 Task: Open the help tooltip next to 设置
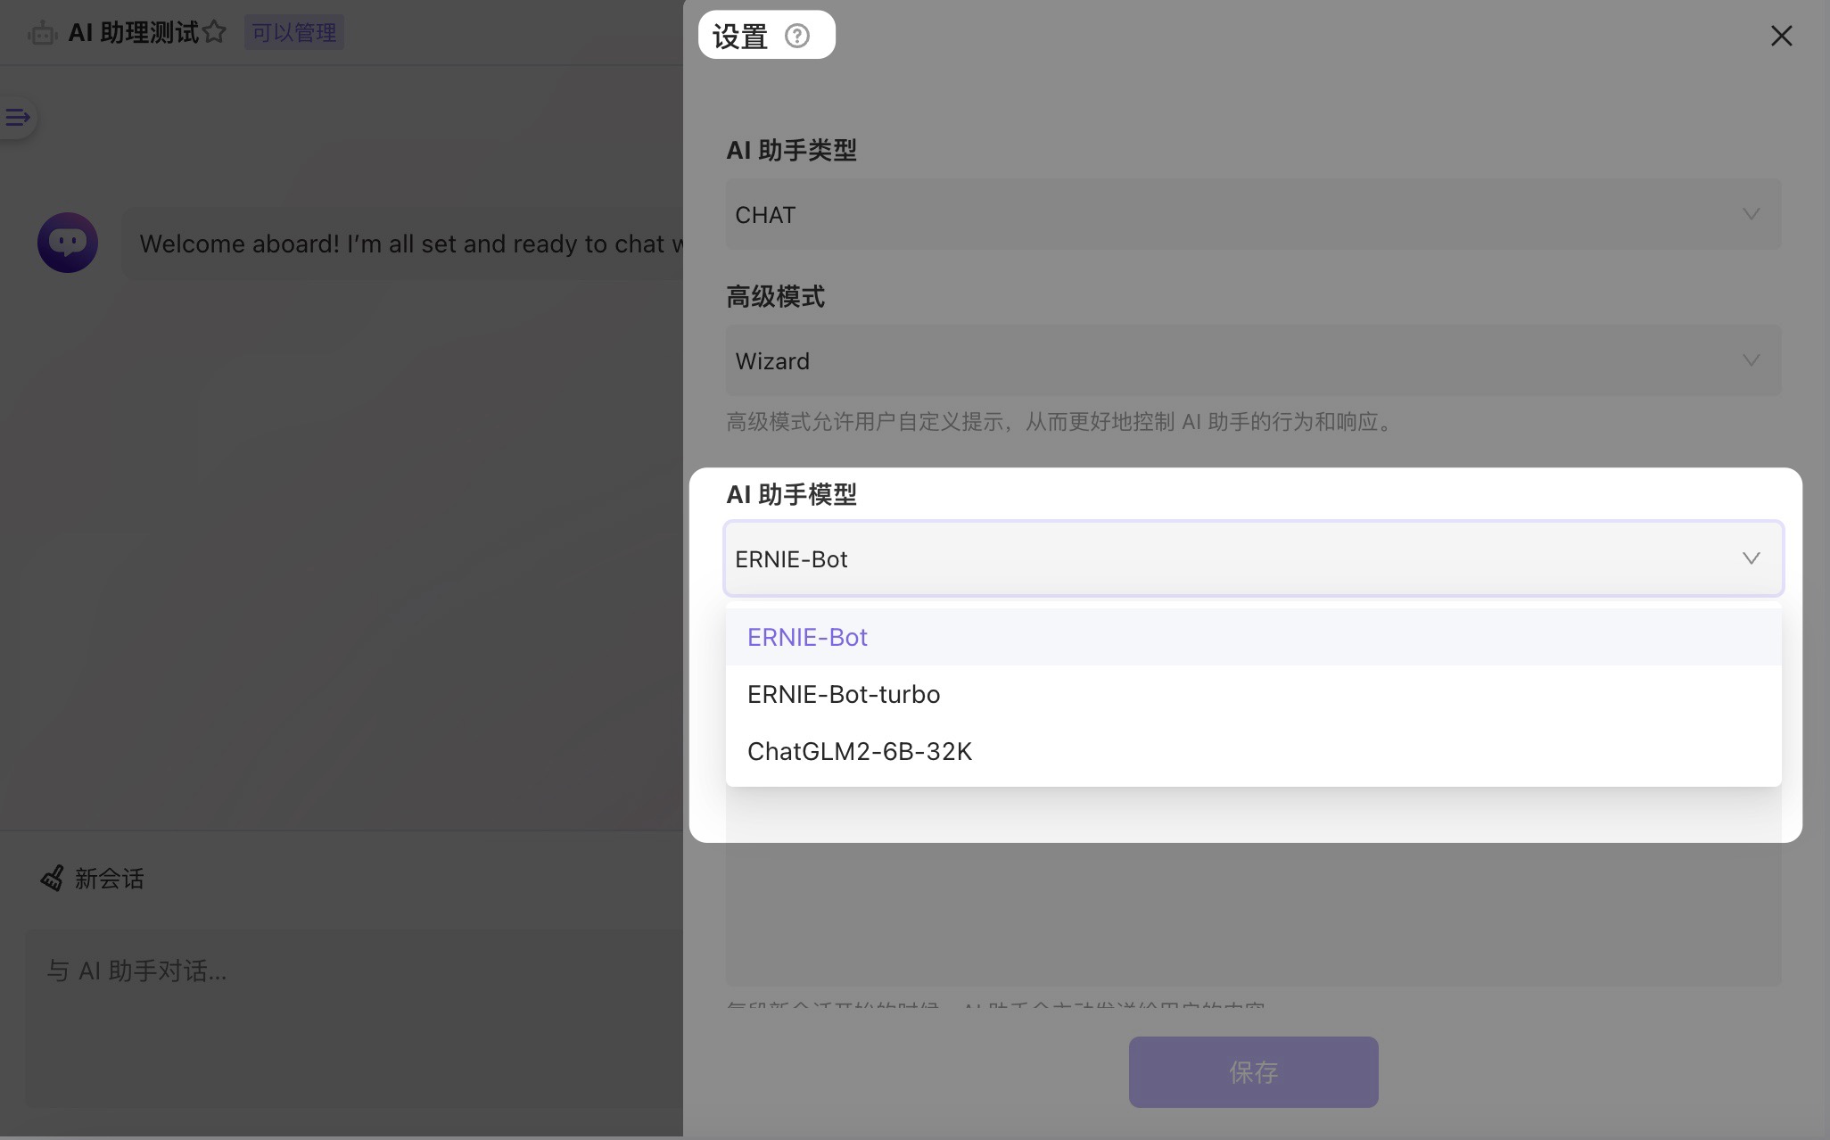tap(798, 35)
